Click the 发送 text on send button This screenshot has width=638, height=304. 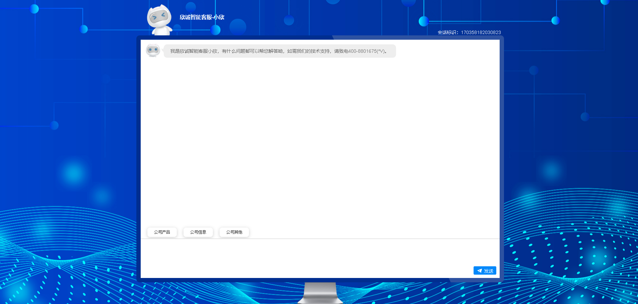point(489,271)
